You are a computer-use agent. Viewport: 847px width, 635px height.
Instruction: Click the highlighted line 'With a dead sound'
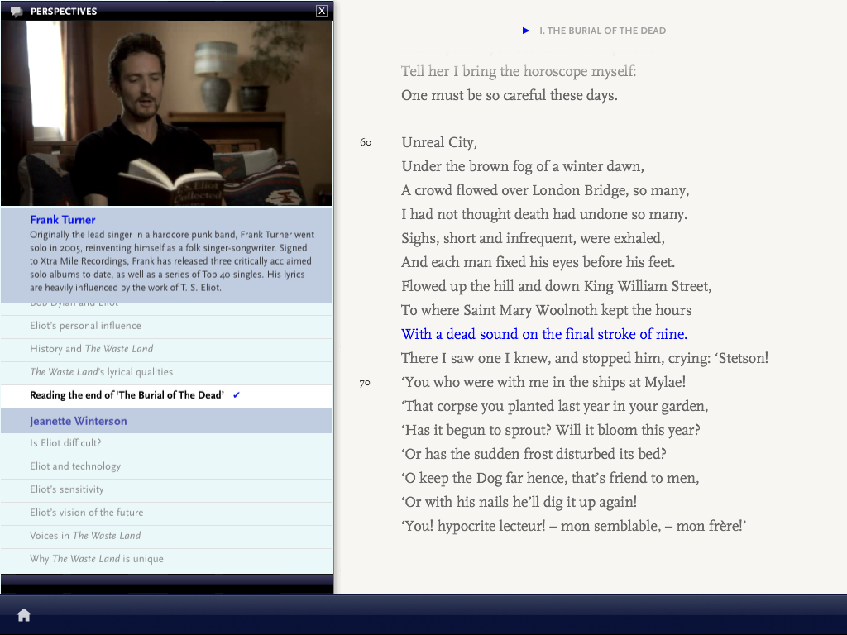click(544, 334)
